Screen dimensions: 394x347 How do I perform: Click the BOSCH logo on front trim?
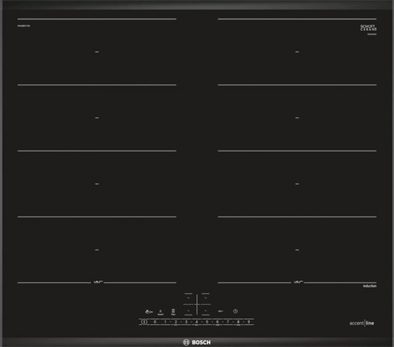click(197, 342)
